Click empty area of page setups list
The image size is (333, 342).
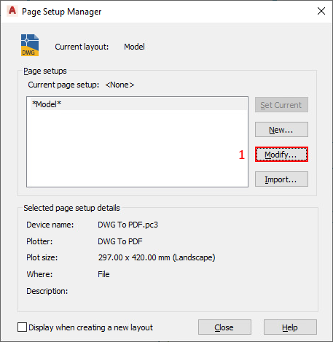[137, 148]
